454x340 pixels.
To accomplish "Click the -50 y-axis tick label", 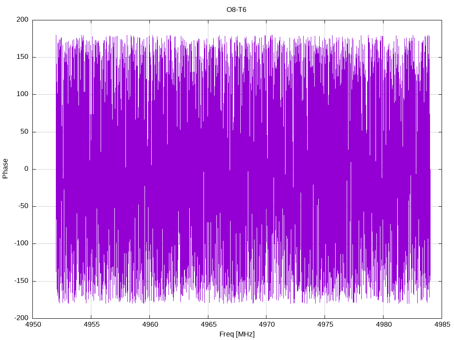I will point(23,206).
